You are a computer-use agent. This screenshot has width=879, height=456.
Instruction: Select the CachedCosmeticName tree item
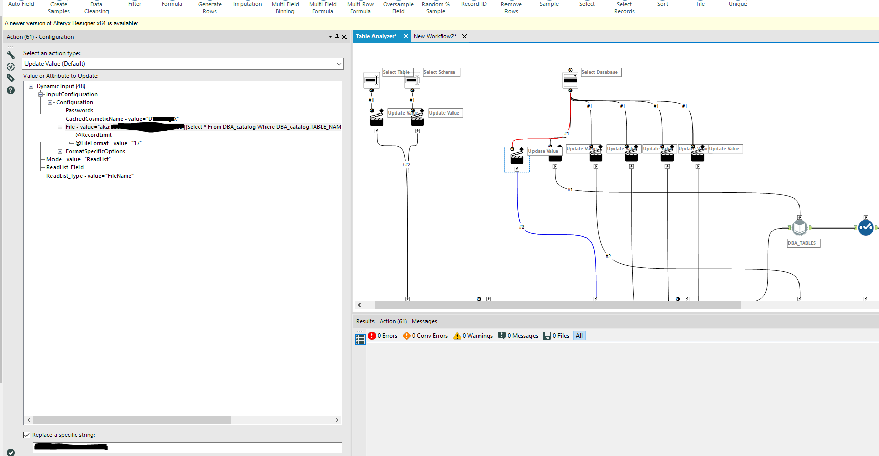[122, 119]
